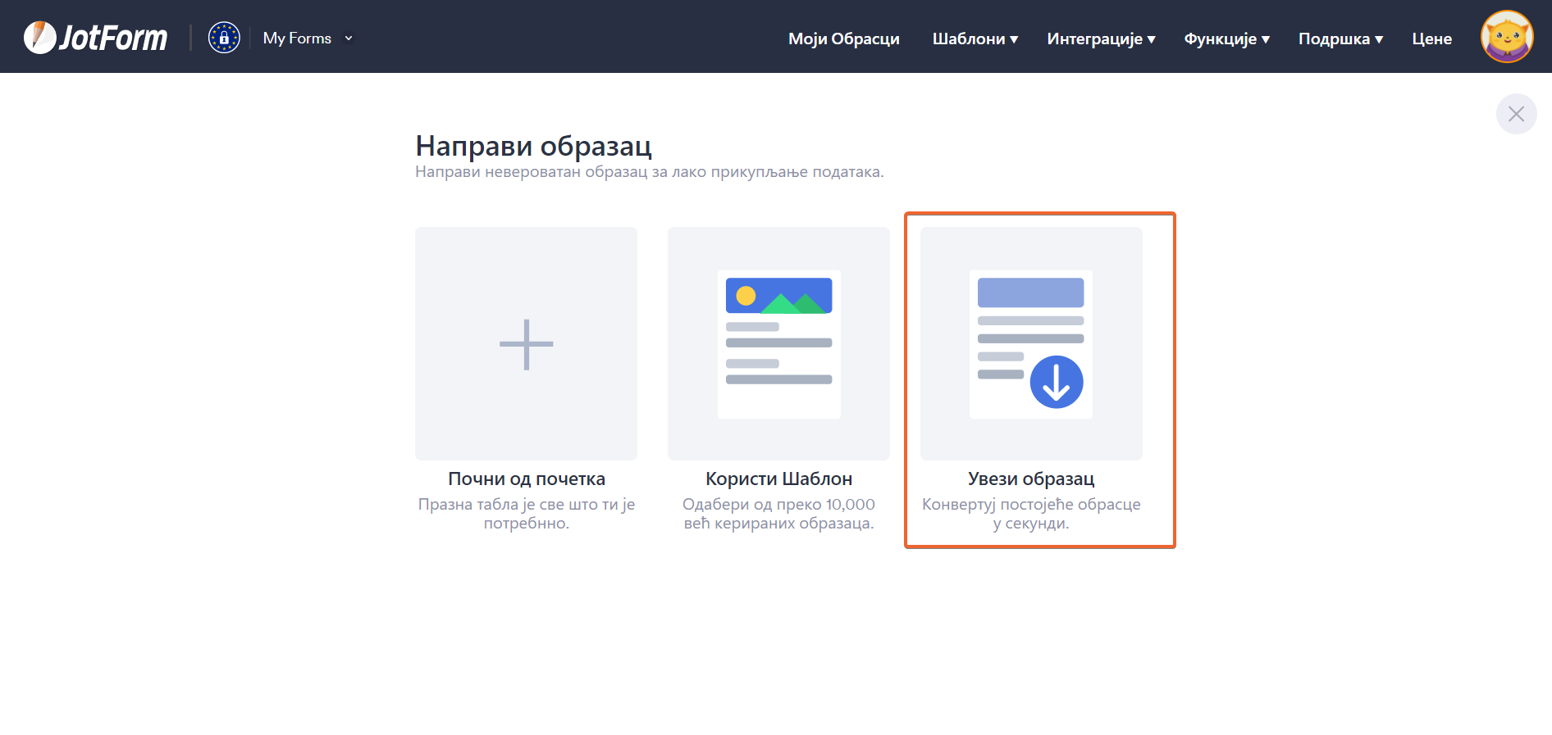
Task: Click the import form download arrow icon
Action: (1057, 382)
